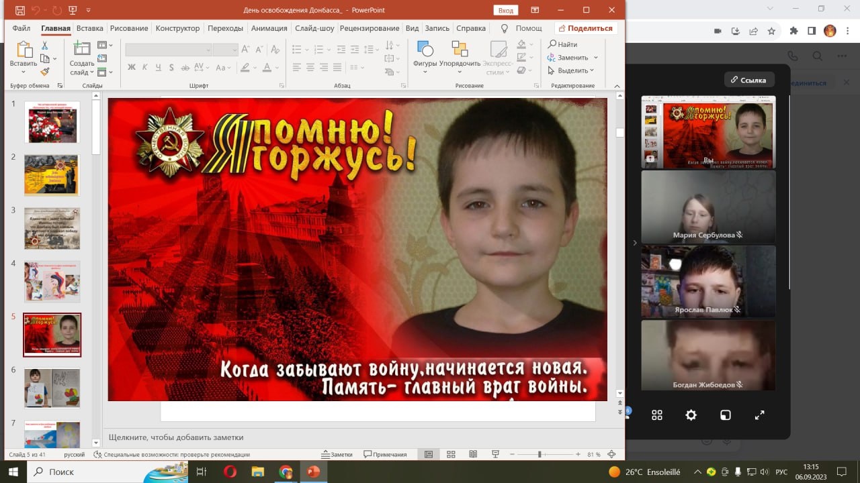The width and height of the screenshot is (860, 483).
Task: Switch to the Конструктор ribbon tab
Action: tap(177, 28)
